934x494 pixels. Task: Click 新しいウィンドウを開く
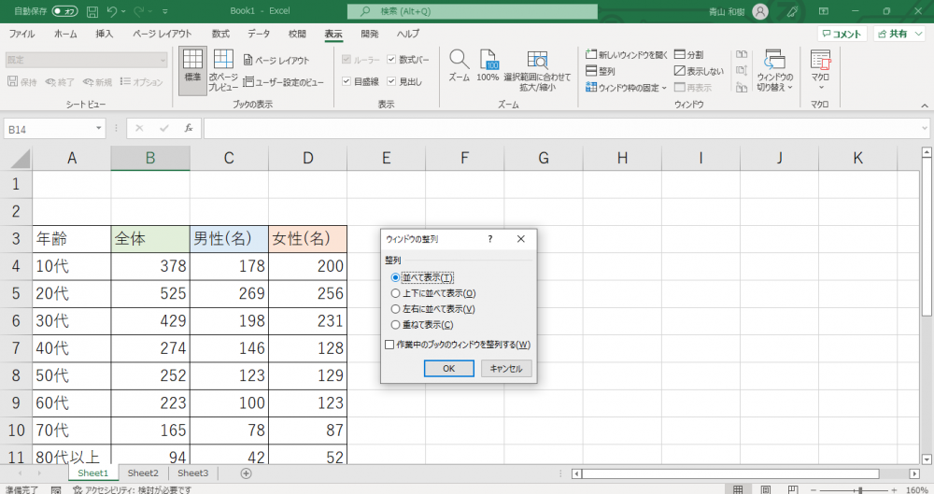627,54
